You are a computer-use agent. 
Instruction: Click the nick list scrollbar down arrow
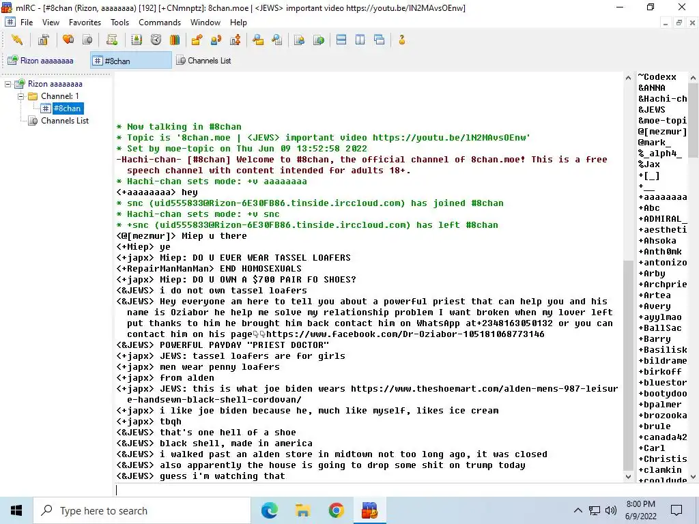pos(694,477)
